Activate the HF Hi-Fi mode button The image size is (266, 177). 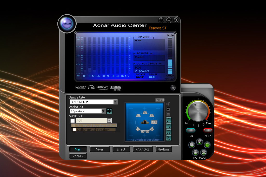point(207,145)
